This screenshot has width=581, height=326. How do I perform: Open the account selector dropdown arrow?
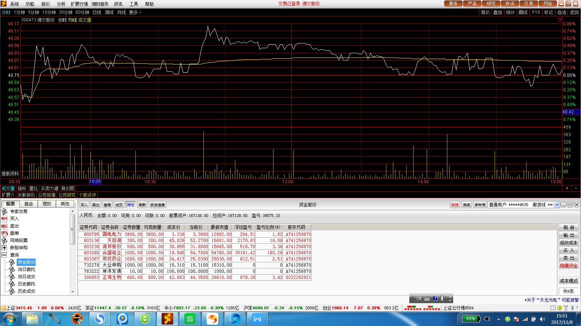[x=557, y=205]
